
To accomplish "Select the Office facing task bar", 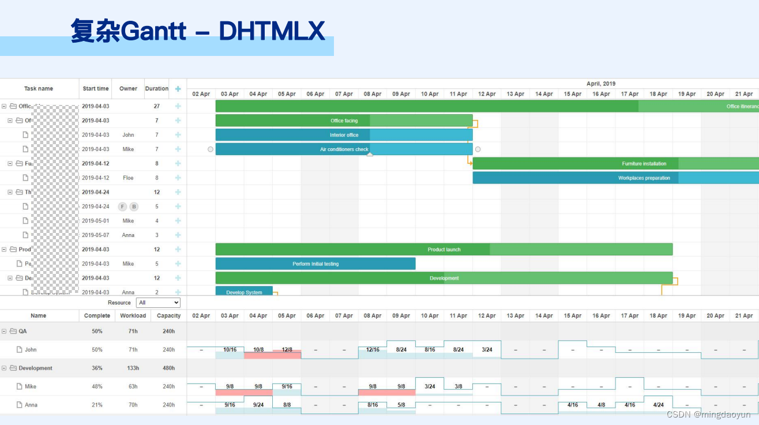I will 344,121.
